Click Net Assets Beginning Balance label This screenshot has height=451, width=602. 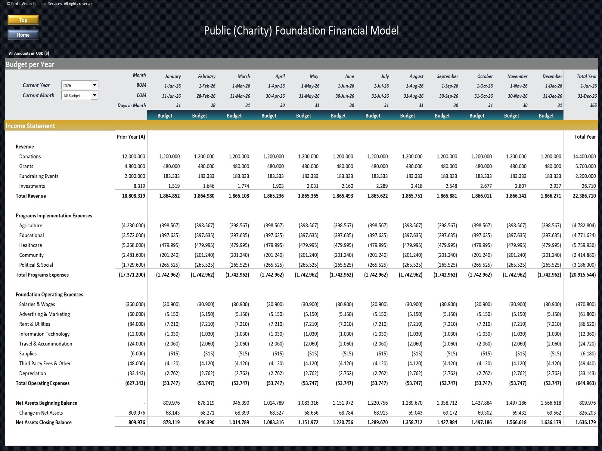pyautogui.click(x=46, y=403)
